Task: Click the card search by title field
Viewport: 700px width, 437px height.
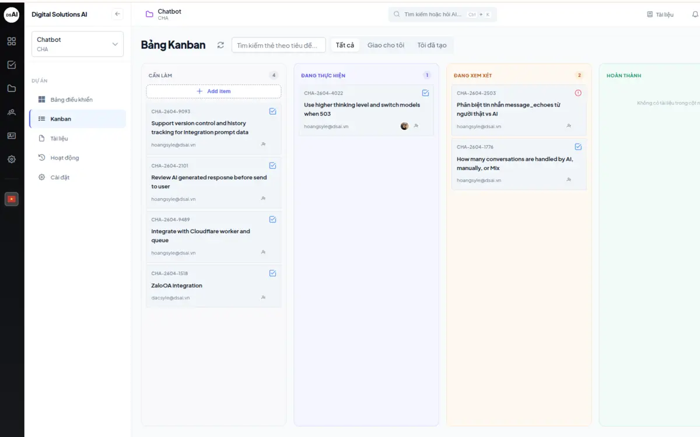Action: tap(279, 45)
